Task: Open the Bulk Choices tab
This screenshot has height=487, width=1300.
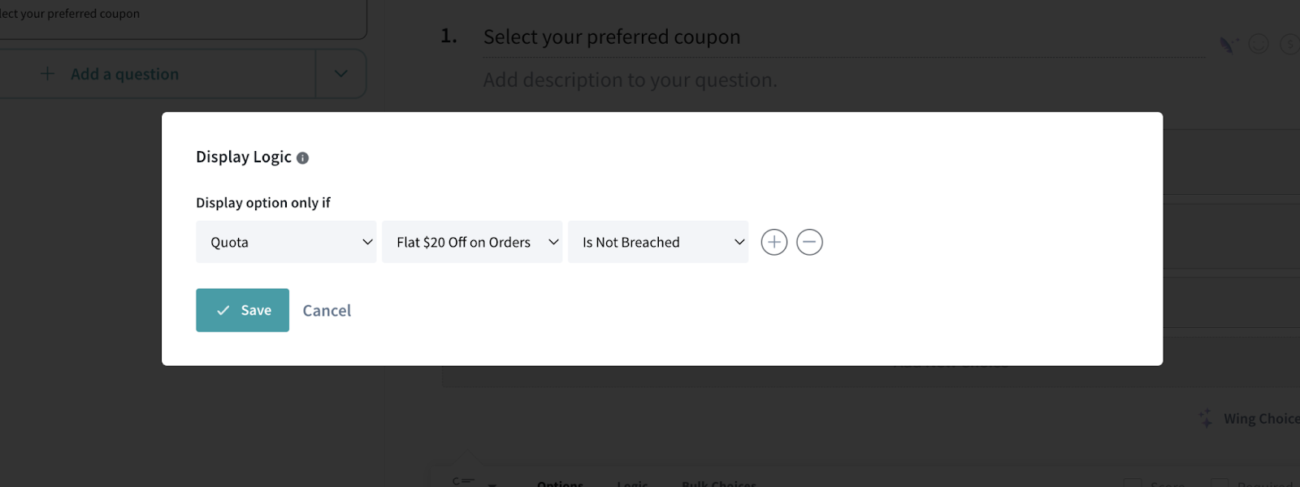Action: [719, 483]
